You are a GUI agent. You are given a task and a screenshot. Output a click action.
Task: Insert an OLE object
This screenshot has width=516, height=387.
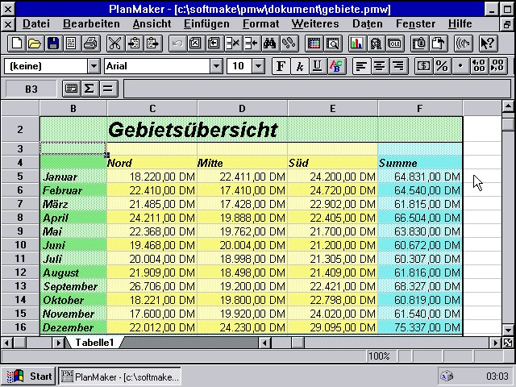click(x=394, y=44)
